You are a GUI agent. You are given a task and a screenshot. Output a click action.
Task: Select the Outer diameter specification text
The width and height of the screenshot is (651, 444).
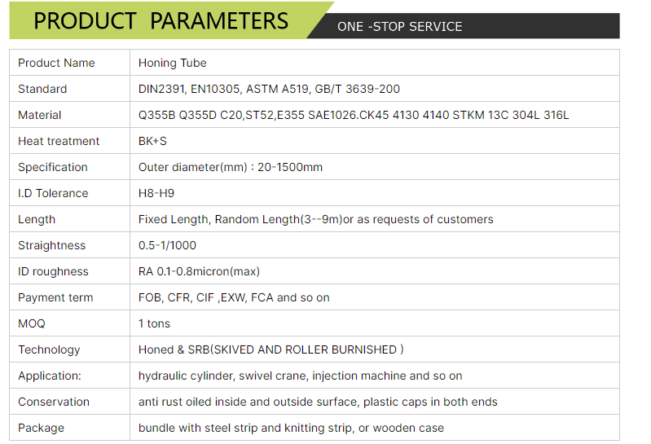click(x=231, y=167)
